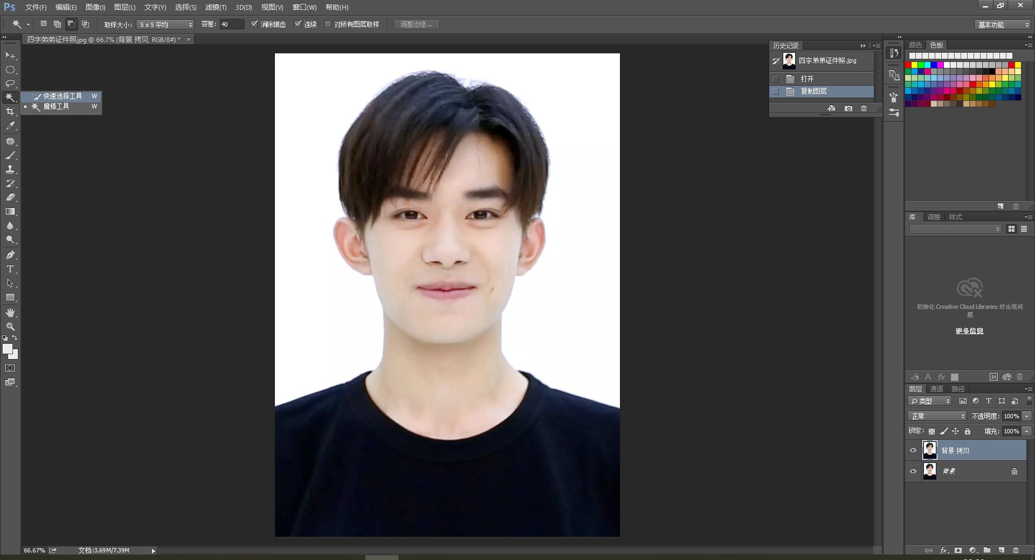Viewport: 1035px width, 560px height.
Task: Select the Dodge tool
Action: click(10, 239)
